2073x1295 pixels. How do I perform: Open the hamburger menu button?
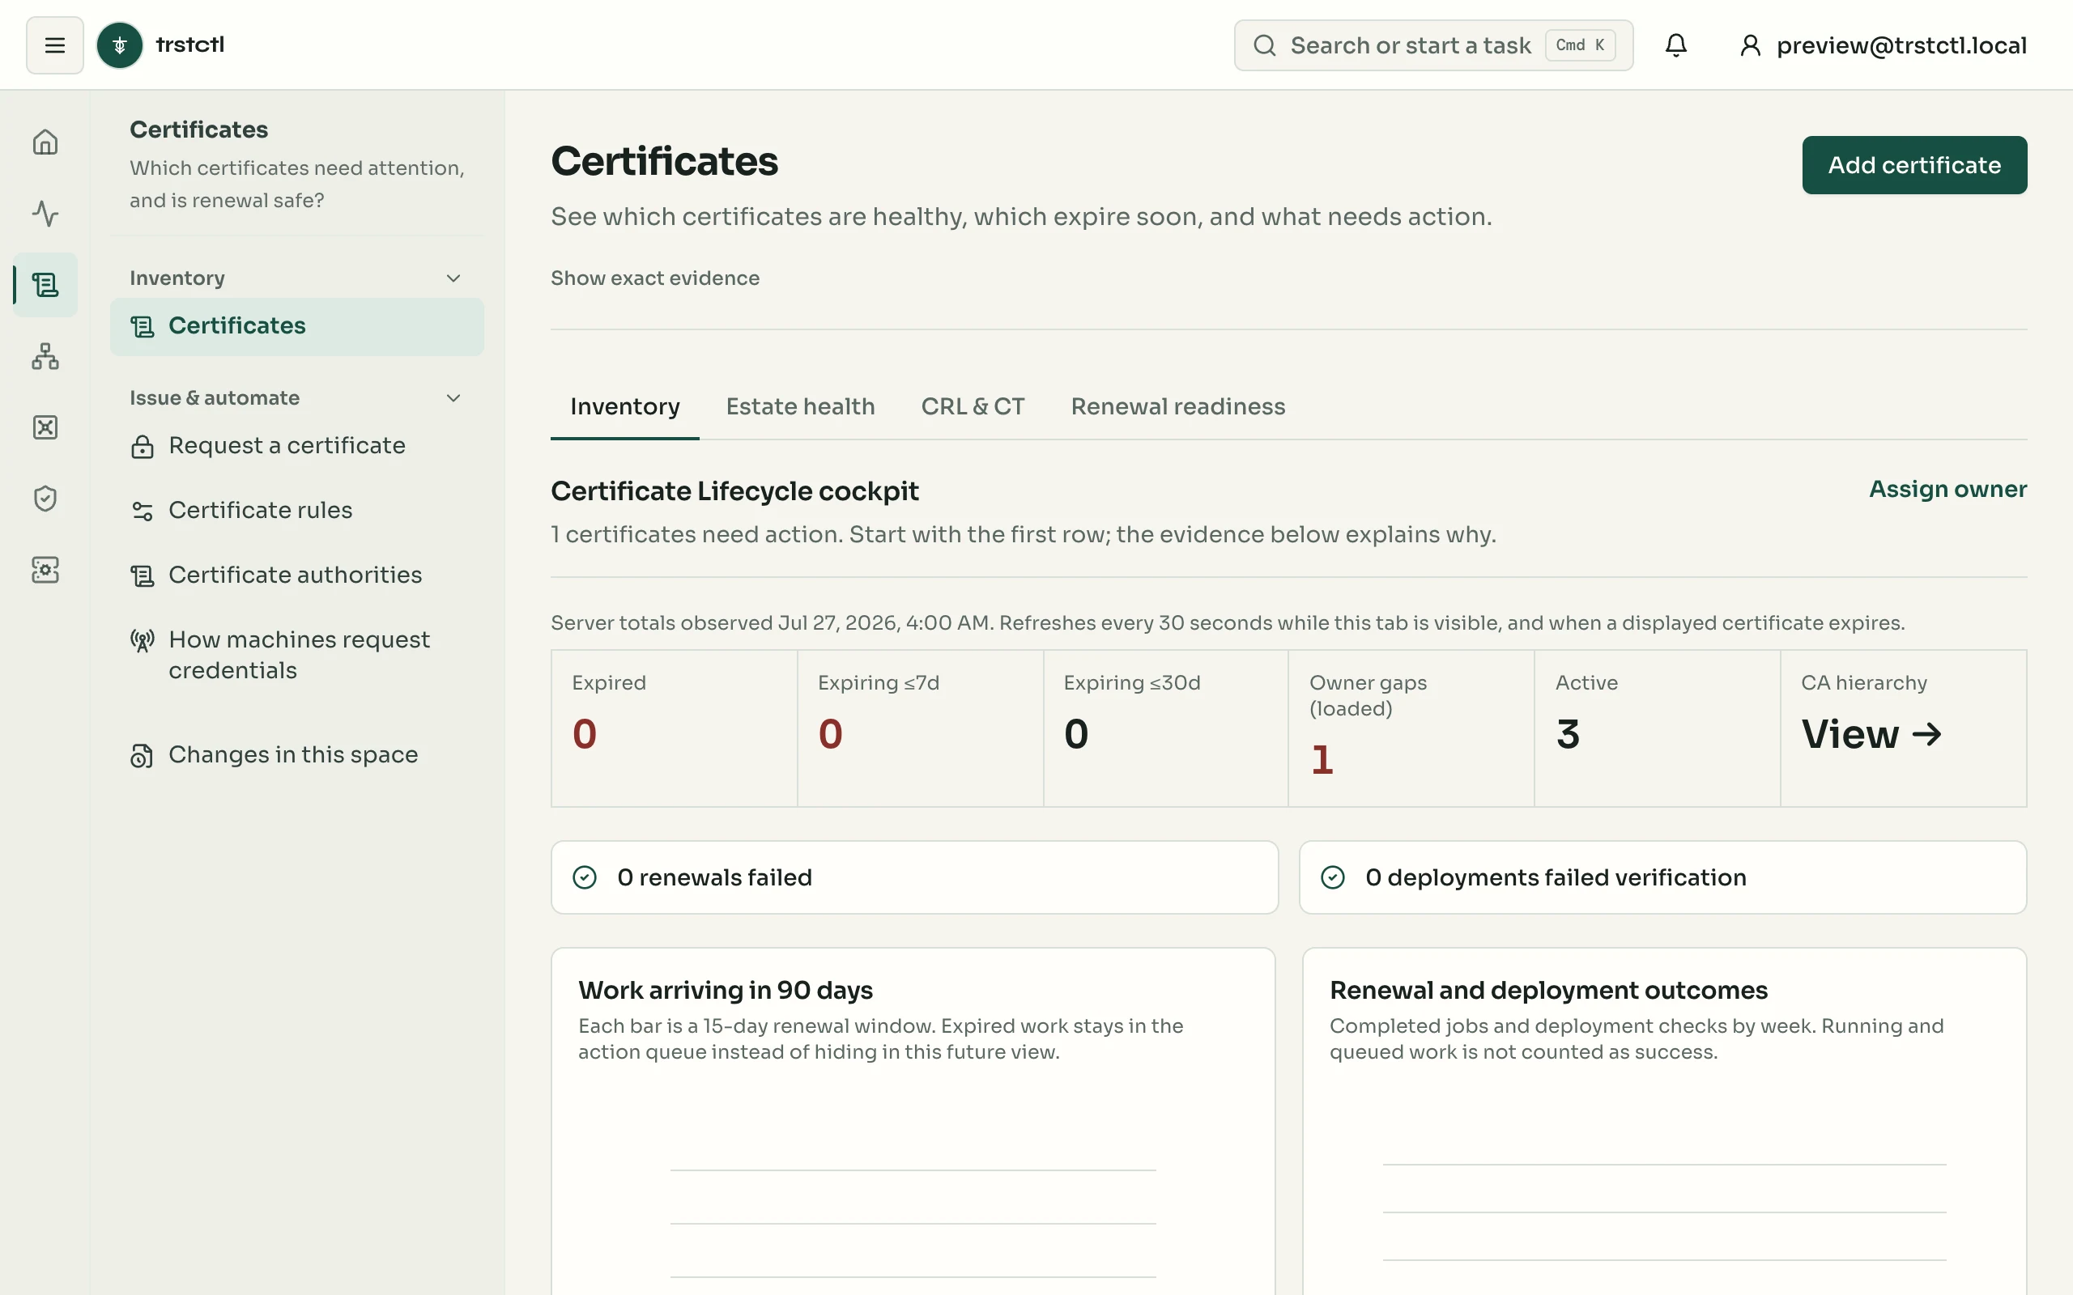pyautogui.click(x=55, y=45)
